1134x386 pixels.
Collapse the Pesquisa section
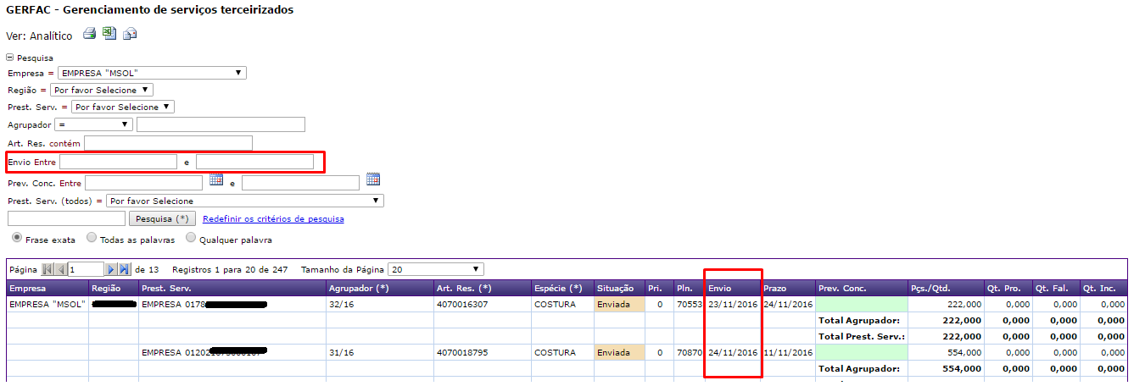tap(10, 58)
